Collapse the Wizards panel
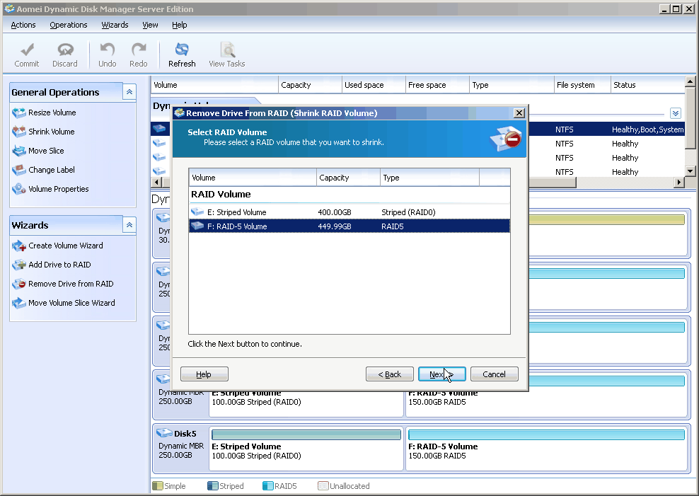The image size is (699, 496). 129,225
